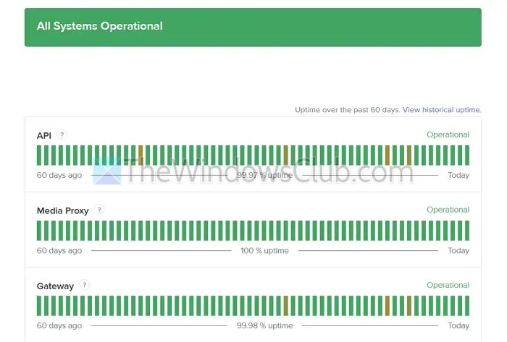
Task: Select the rightmost Media Proxy uptime bar
Action: click(x=466, y=231)
